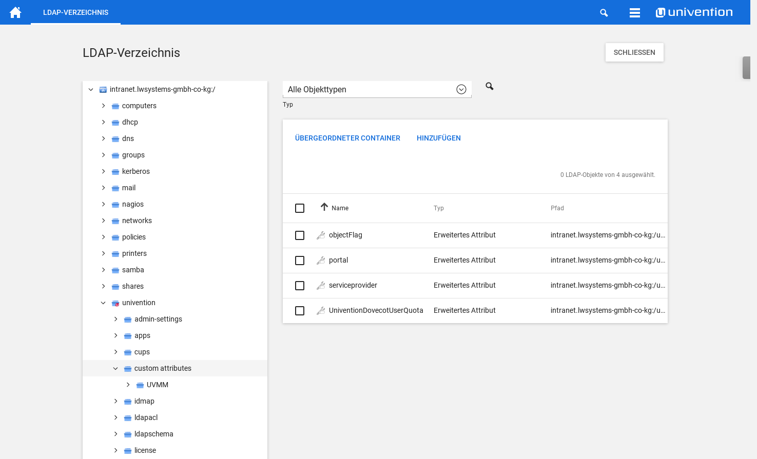This screenshot has height=459, width=757.
Task: Click the vertical scrollbar handle at right
Action: click(746, 68)
